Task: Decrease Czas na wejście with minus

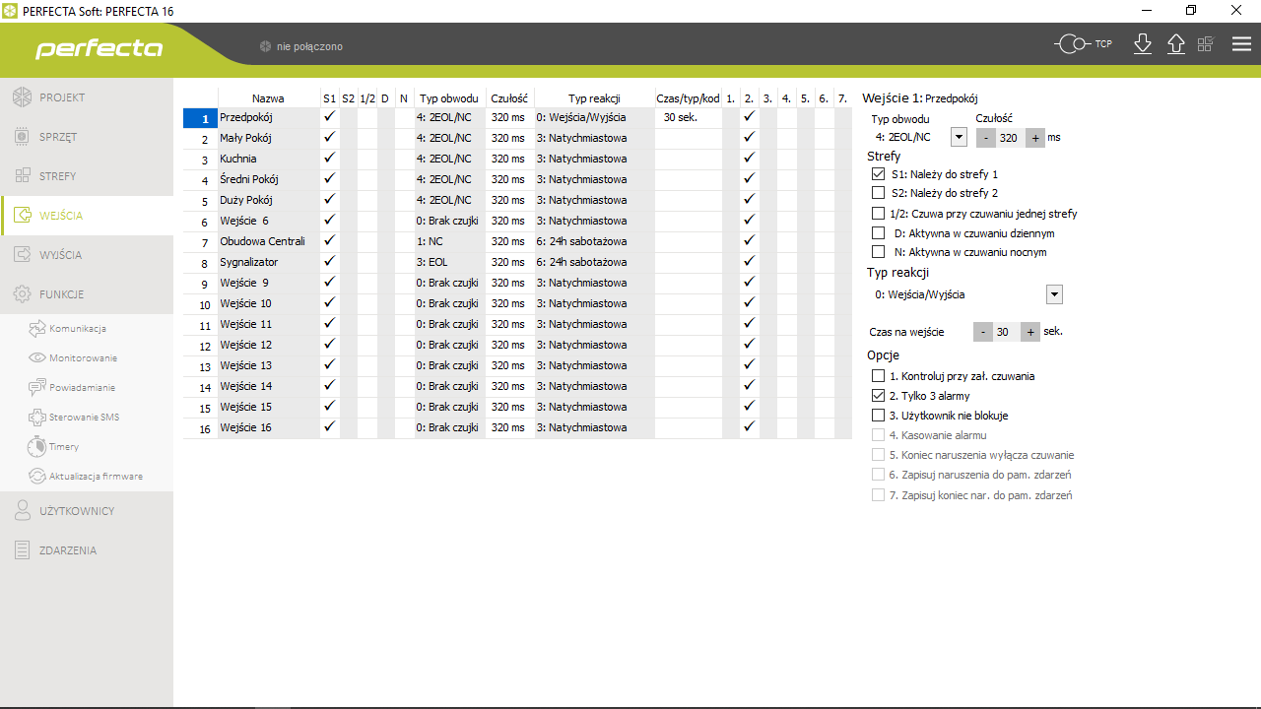Action: [x=982, y=332]
